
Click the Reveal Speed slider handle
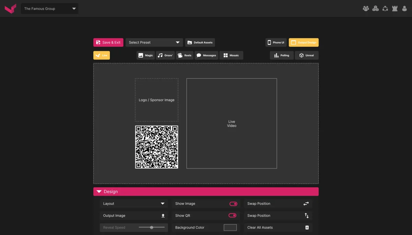pos(151,227)
